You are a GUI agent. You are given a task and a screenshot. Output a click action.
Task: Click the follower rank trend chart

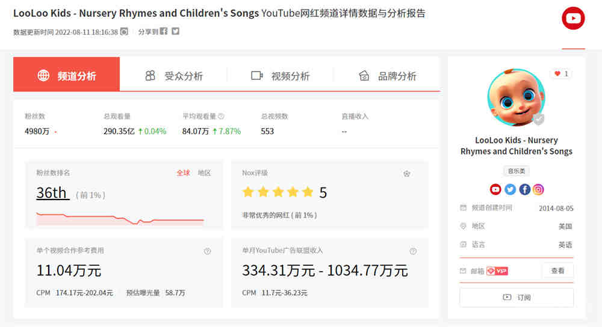point(120,219)
